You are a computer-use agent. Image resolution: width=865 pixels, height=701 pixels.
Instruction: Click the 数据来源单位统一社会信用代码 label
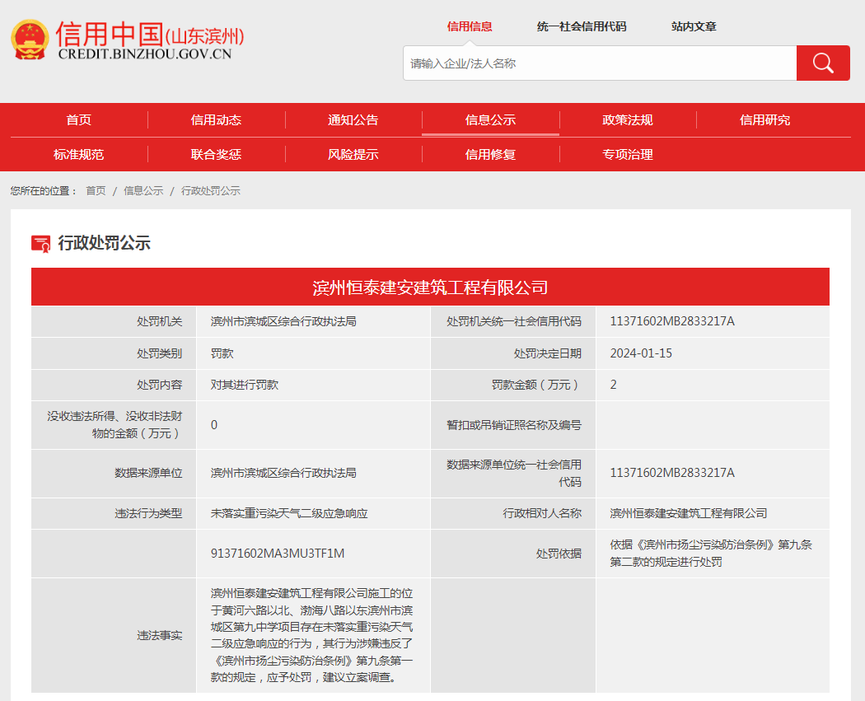tap(513, 473)
